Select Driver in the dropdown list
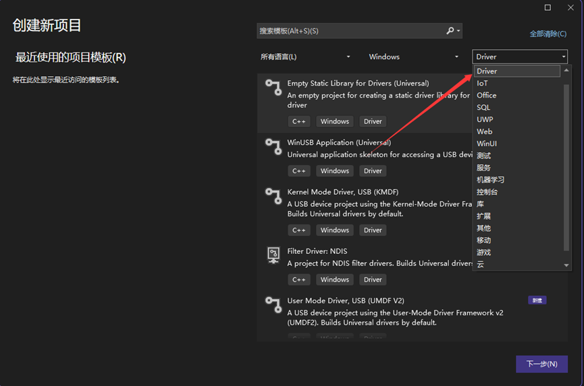Image resolution: width=584 pixels, height=386 pixels. [517, 71]
